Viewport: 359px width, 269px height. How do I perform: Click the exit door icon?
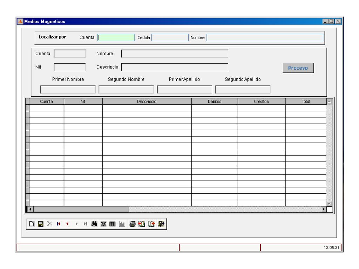pyautogui.click(x=161, y=224)
